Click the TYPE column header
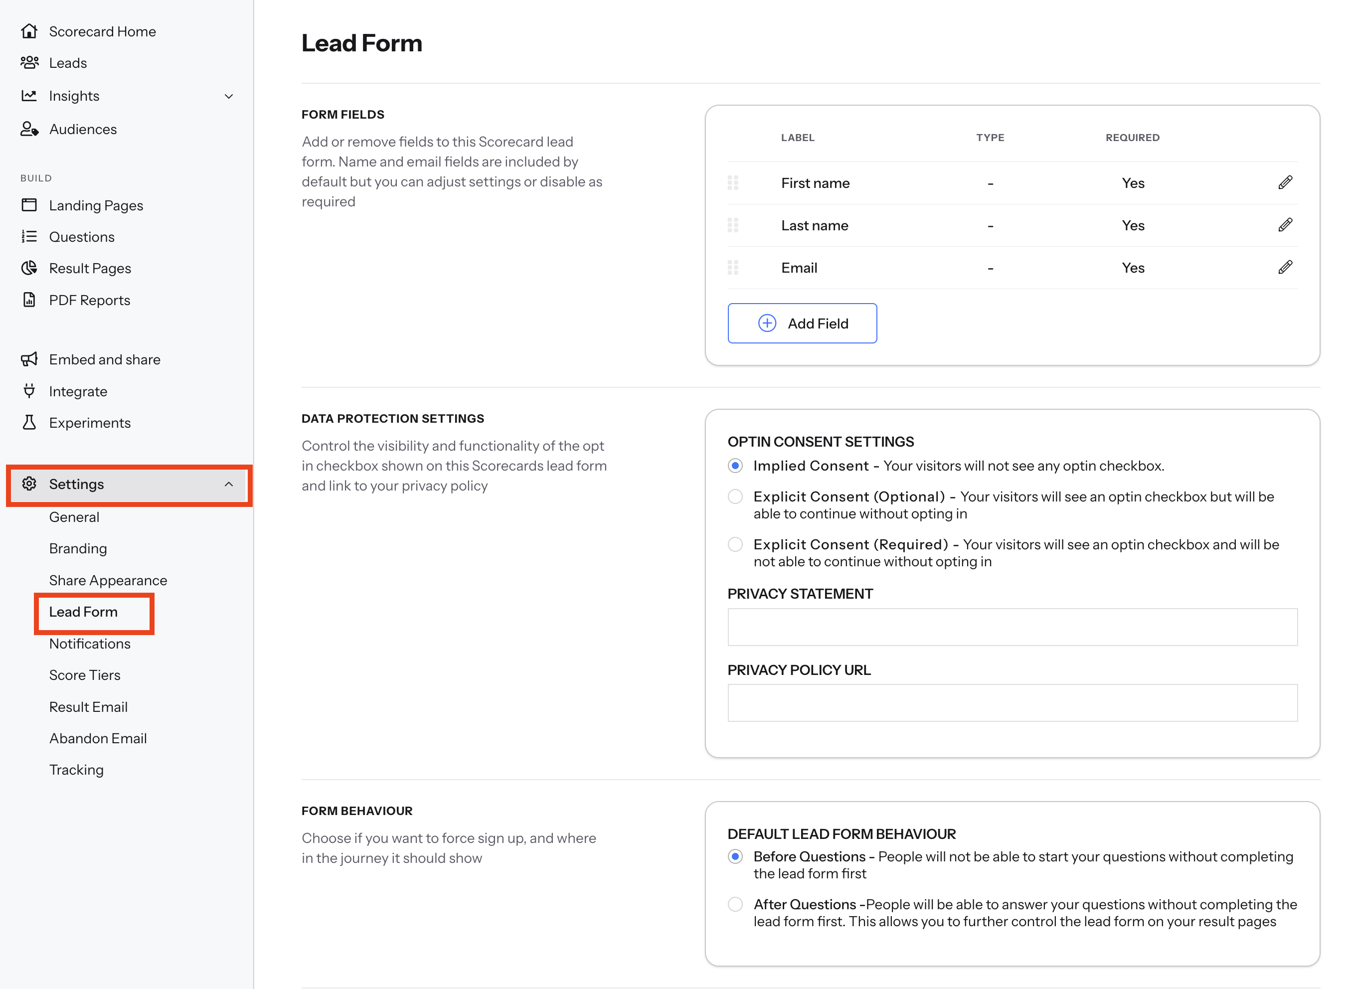Viewport: 1350px width, 989px height. pos(990,138)
